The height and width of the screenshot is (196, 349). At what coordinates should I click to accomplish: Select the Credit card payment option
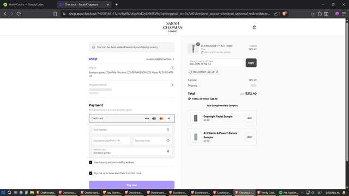[132, 119]
